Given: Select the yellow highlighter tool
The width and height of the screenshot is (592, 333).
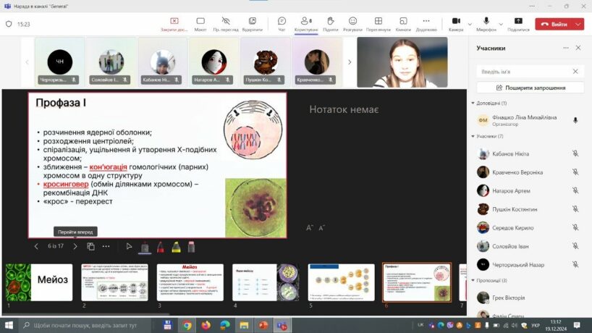Looking at the screenshot, I should 176,247.
